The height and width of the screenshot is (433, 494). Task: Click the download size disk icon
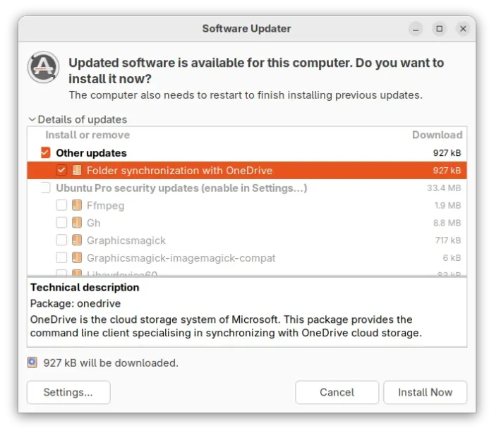coord(32,362)
